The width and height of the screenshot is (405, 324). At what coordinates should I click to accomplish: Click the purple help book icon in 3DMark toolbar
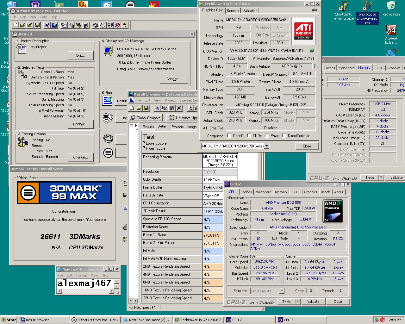[x=117, y=25]
